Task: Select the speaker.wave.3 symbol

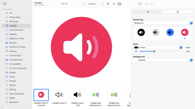Action: click(x=59, y=95)
